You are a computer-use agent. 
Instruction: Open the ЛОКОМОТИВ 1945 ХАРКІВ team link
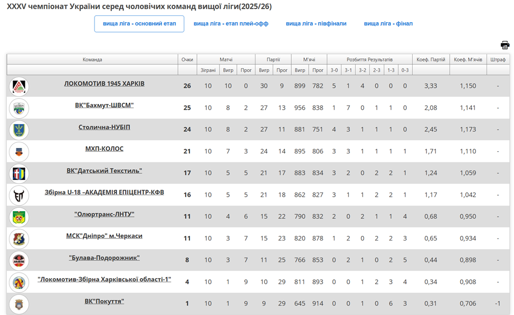pyautogui.click(x=104, y=83)
